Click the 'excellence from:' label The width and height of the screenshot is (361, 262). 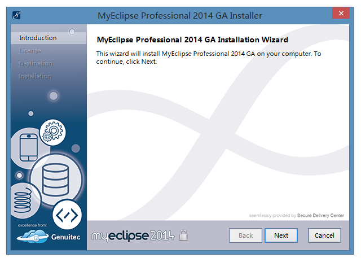point(33,225)
